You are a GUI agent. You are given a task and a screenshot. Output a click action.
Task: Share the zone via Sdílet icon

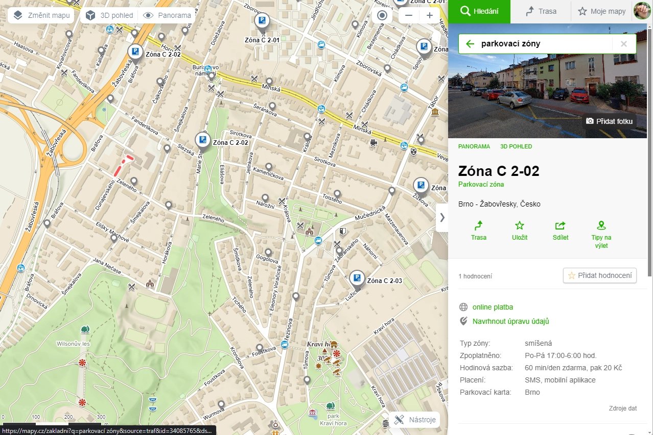[x=561, y=231]
